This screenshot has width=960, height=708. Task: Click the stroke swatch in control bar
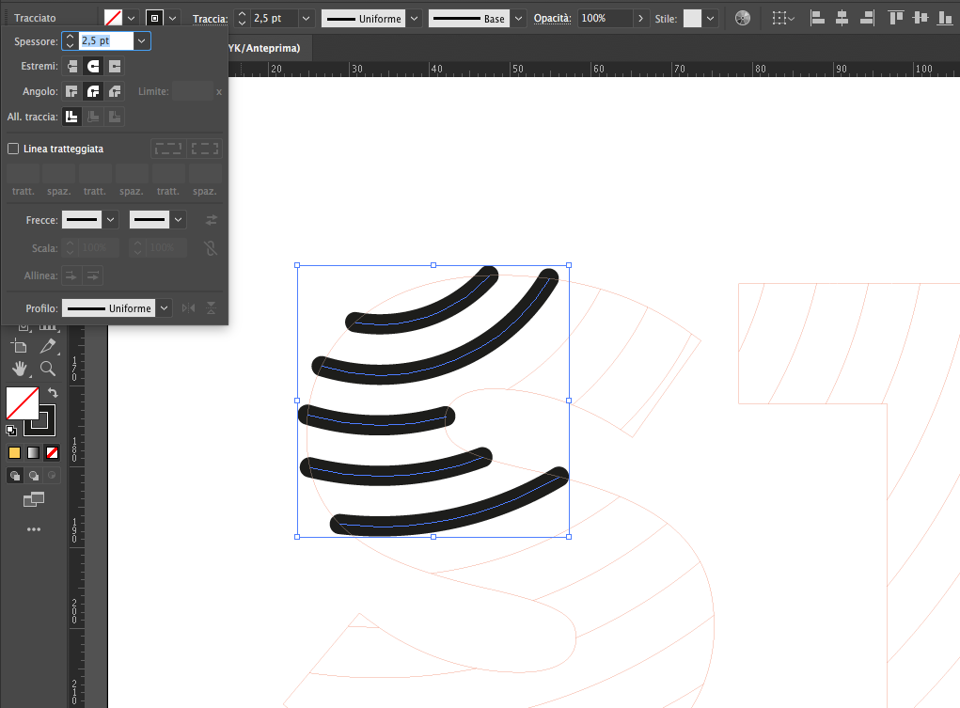coord(154,19)
